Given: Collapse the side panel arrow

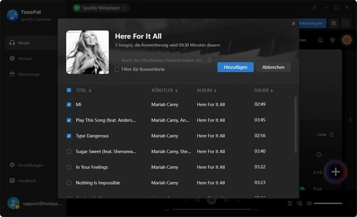Looking at the screenshot, I should tap(350, 120).
